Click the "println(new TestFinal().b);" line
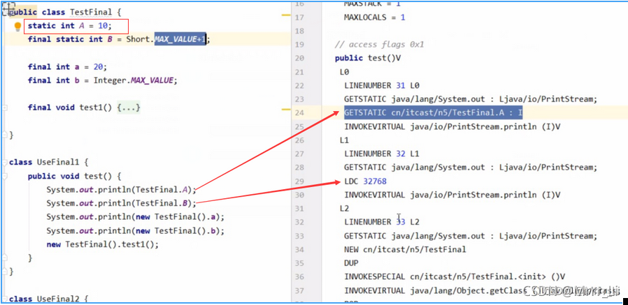 [136, 230]
